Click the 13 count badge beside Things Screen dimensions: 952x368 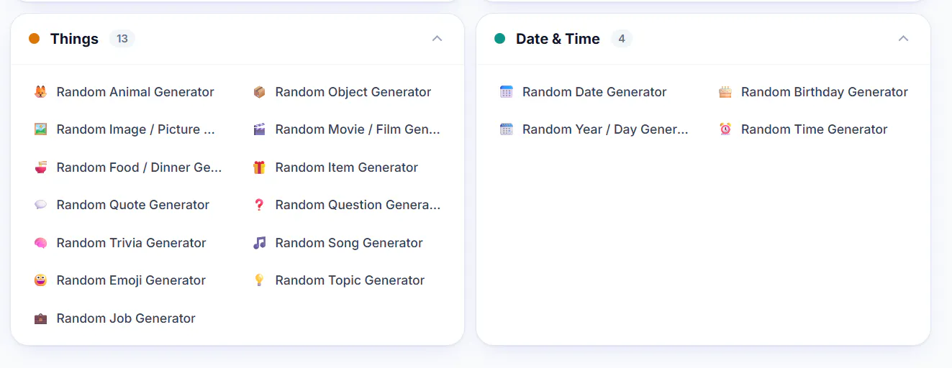(x=122, y=39)
